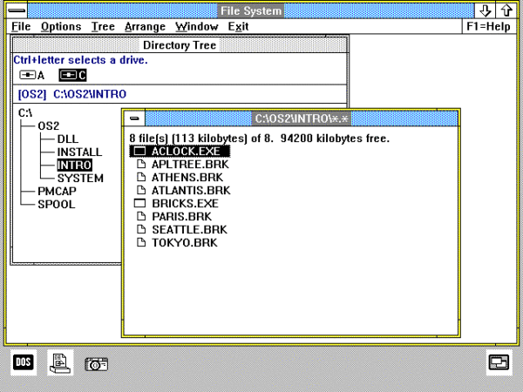Open the DOS icon on the desktop
This screenshot has height=392, width=523.
pos(24,362)
